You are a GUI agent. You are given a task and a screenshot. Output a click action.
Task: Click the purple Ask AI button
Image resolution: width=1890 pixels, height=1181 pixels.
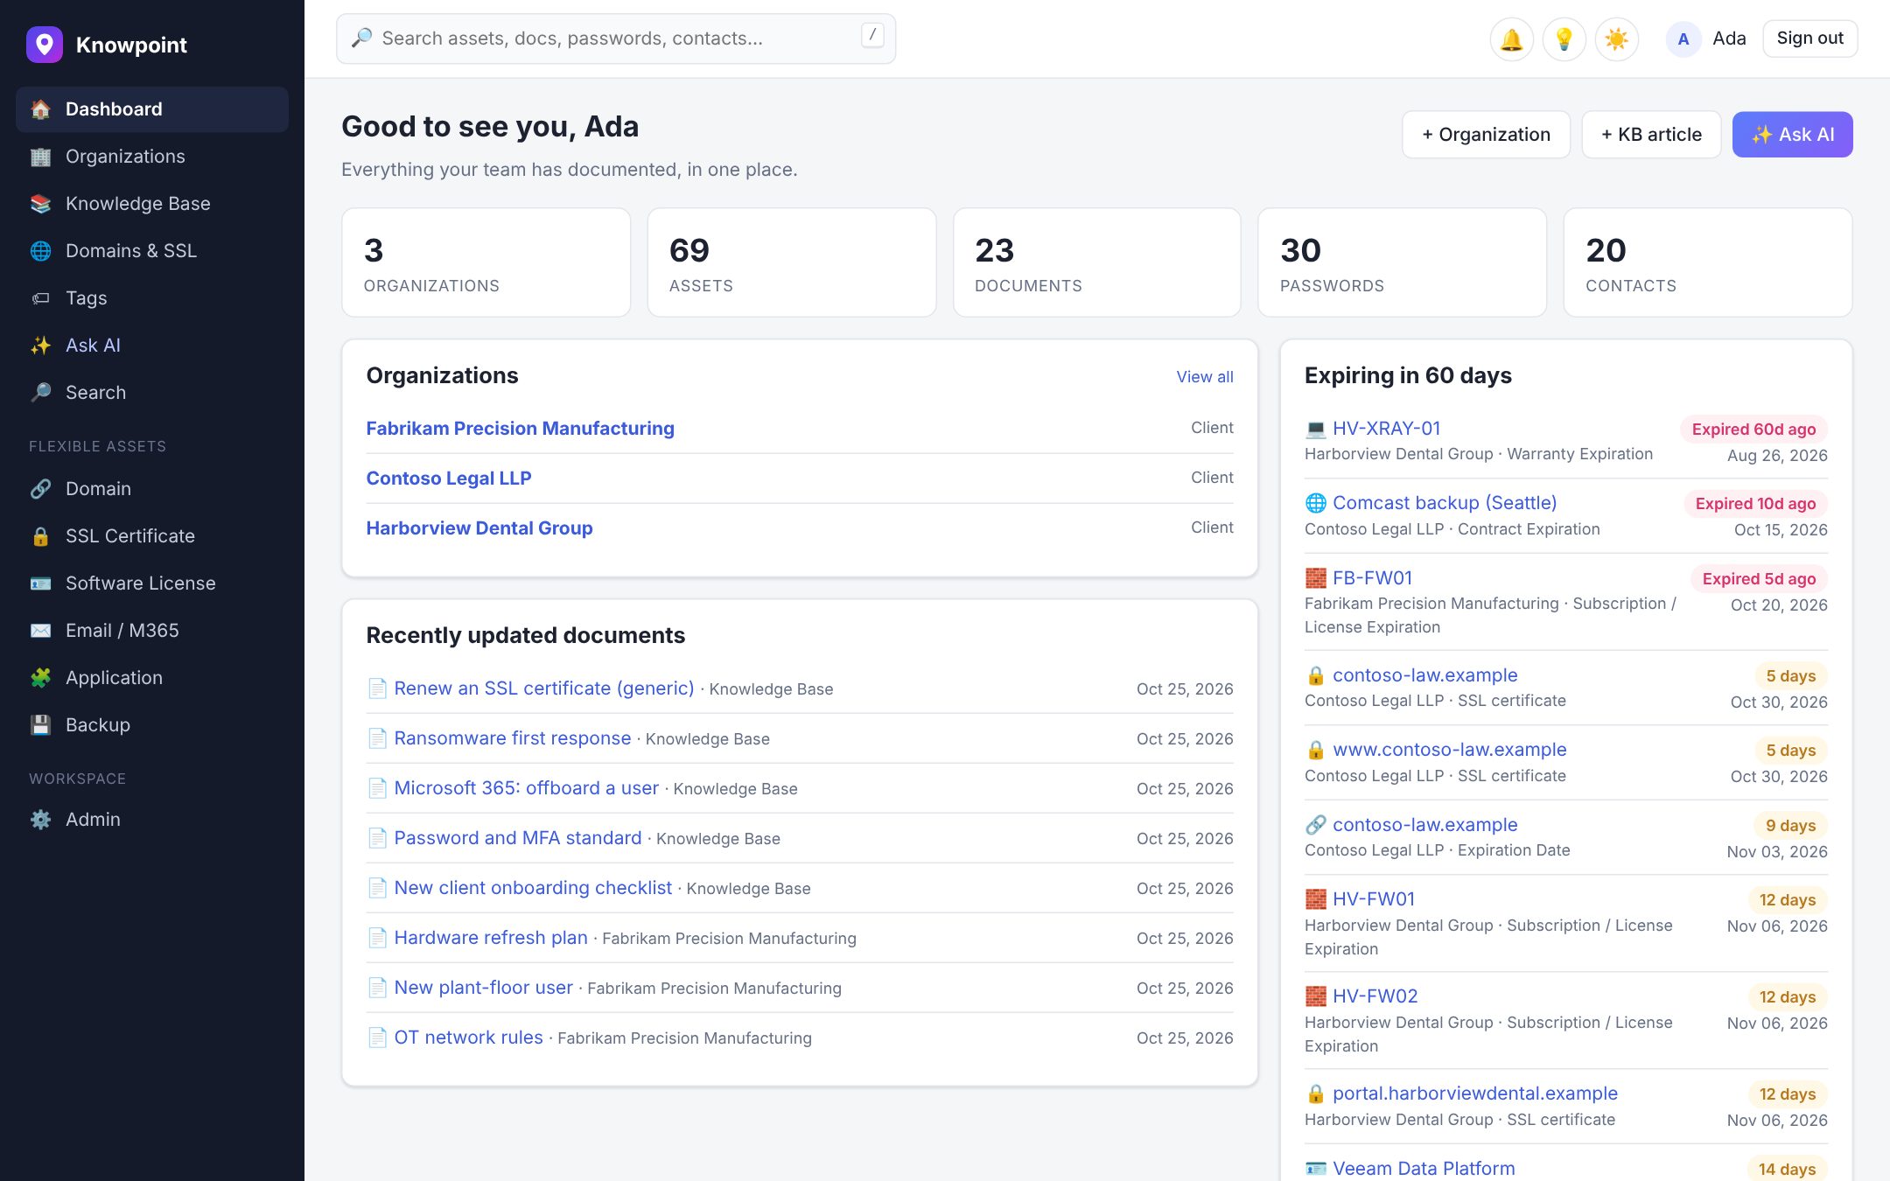[1792, 135]
